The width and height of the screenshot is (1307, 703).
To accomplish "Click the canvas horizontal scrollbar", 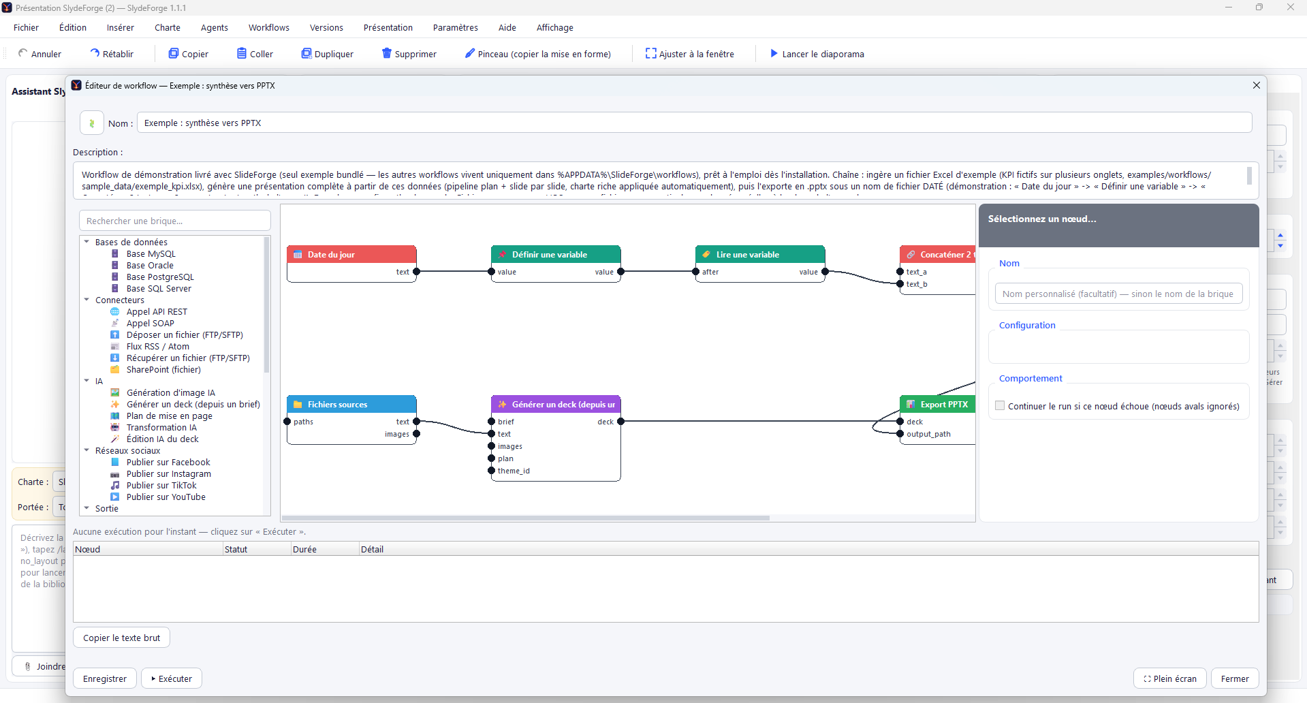I will (526, 518).
